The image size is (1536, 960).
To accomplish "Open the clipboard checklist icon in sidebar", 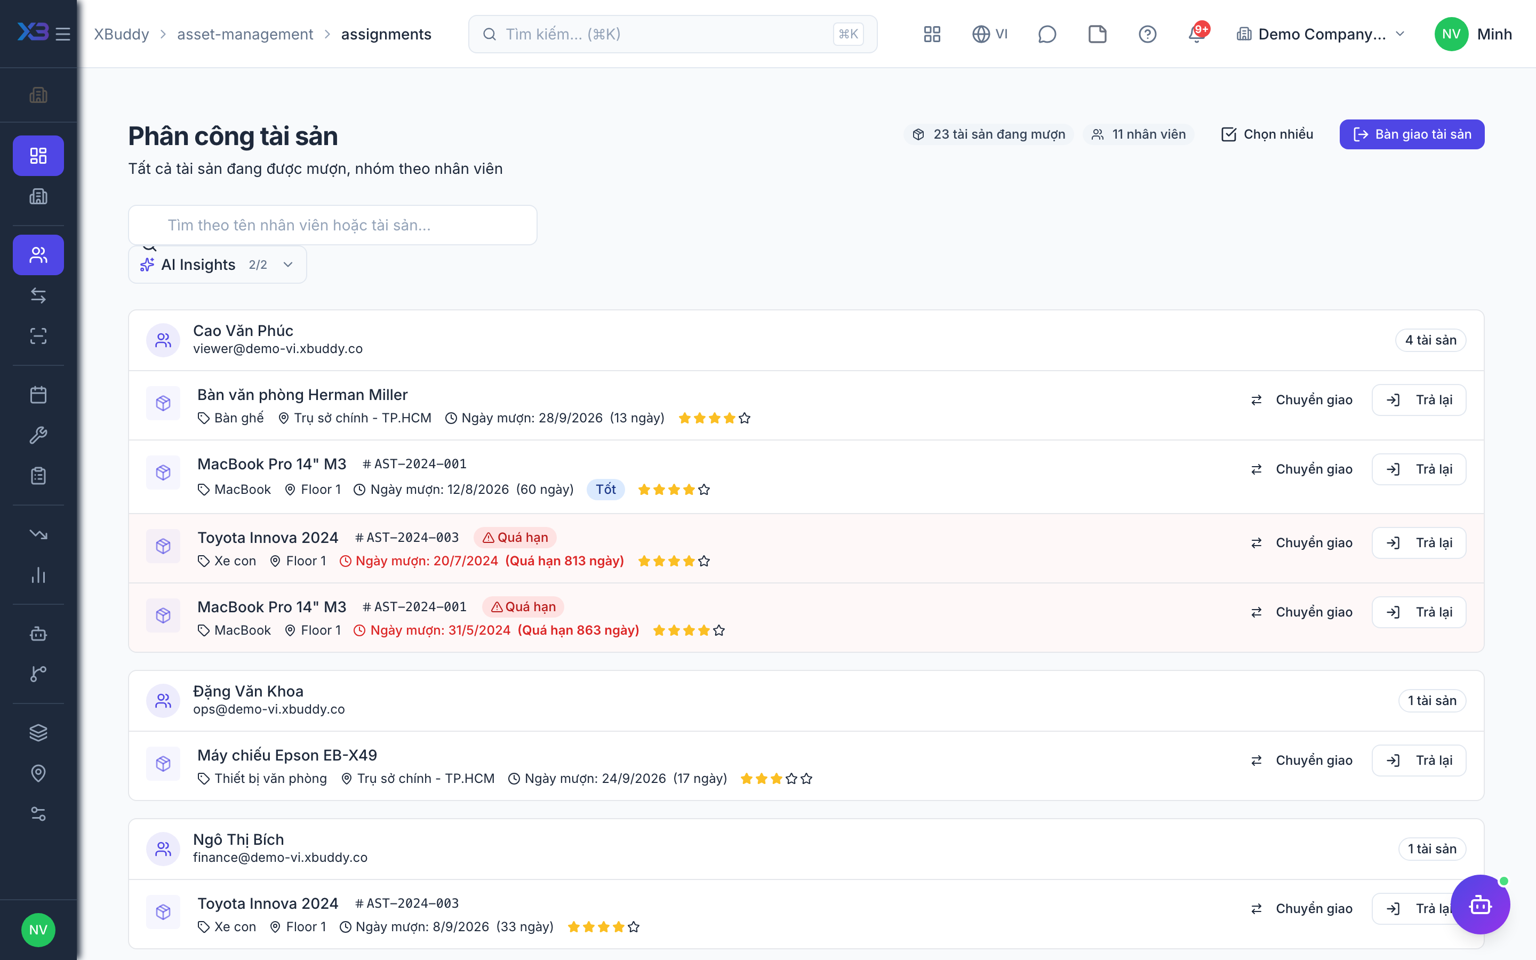I will click(38, 476).
